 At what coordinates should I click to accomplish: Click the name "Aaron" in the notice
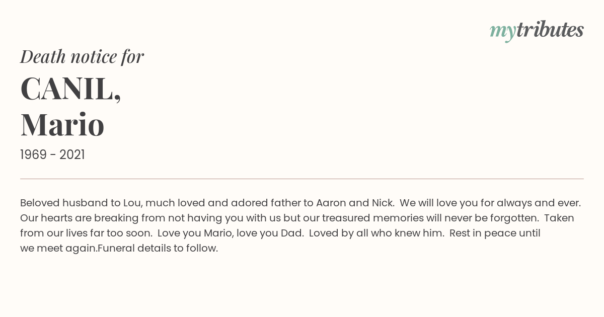[331, 203]
